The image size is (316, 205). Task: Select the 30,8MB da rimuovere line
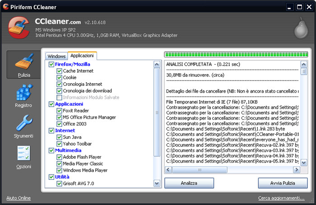pyautogui.click(x=195, y=75)
